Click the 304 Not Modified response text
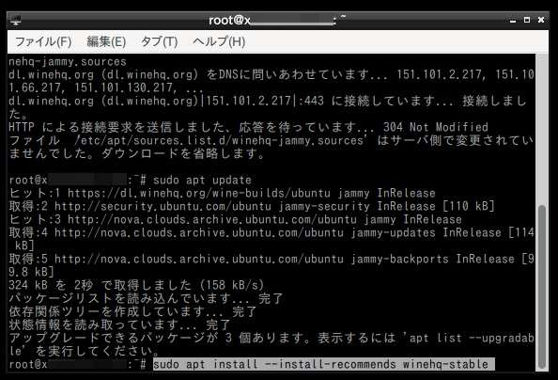558x380 pixels. click(436, 127)
